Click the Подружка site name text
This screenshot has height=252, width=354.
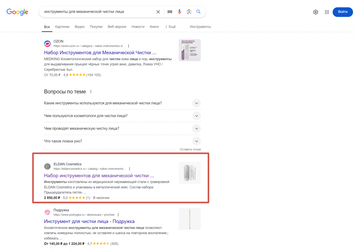pos(61,210)
